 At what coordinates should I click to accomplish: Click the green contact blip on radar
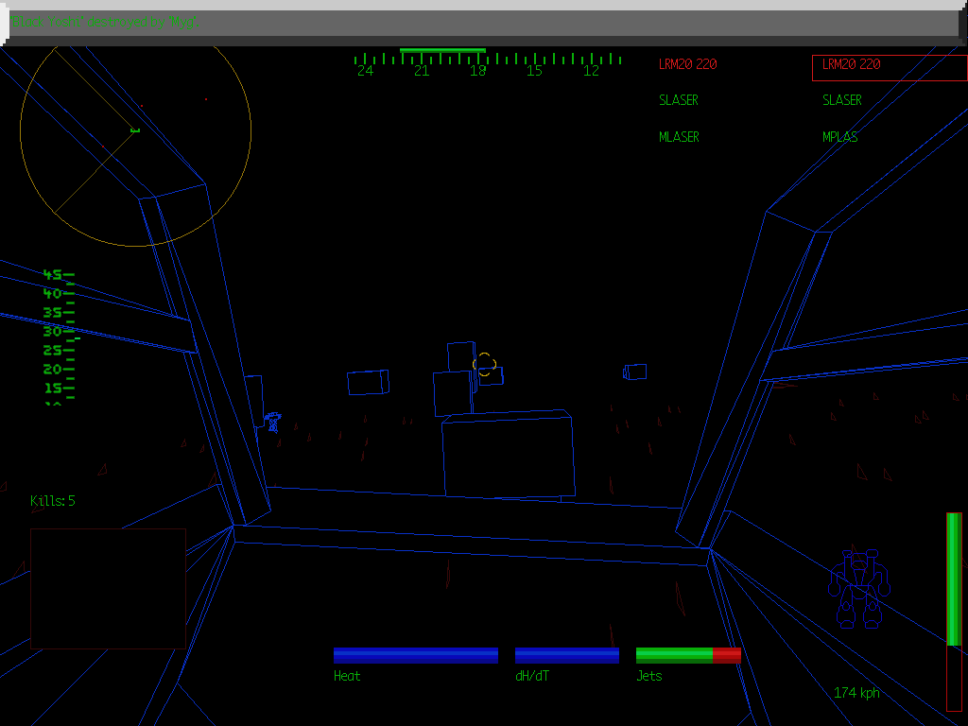pos(136,130)
